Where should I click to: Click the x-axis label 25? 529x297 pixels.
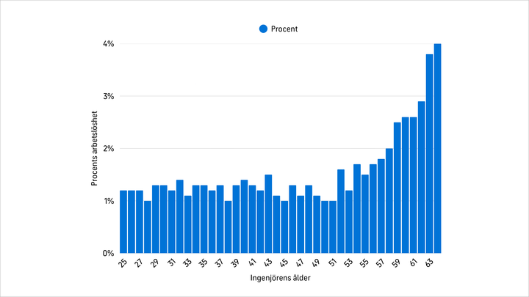point(123,263)
